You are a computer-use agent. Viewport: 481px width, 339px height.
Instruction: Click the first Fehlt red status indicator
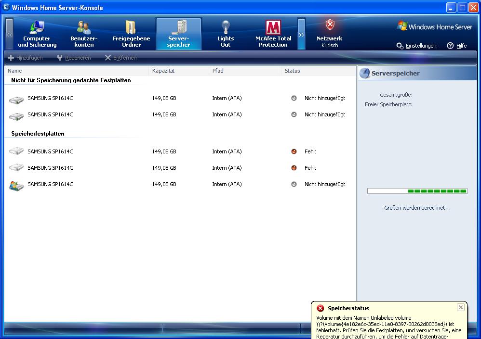[x=294, y=151]
